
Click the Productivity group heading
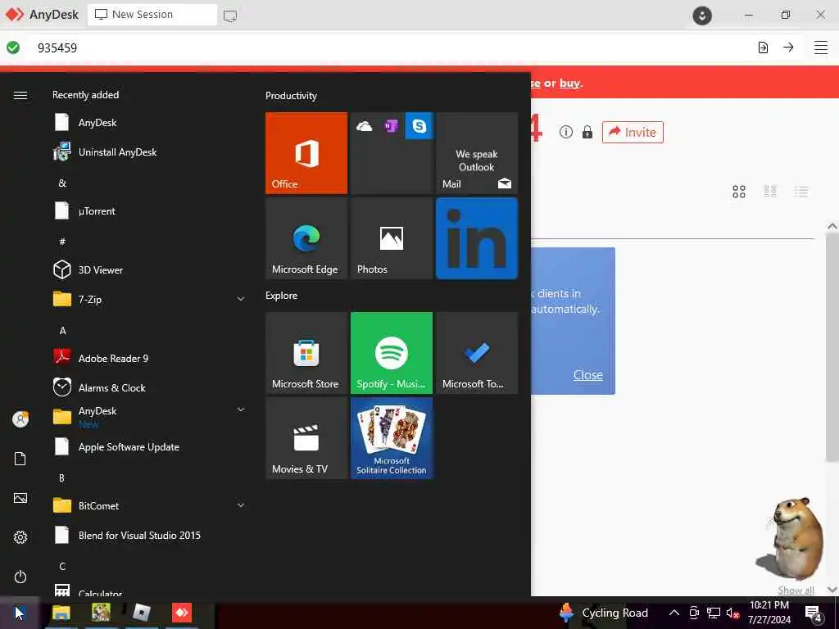[x=291, y=96]
